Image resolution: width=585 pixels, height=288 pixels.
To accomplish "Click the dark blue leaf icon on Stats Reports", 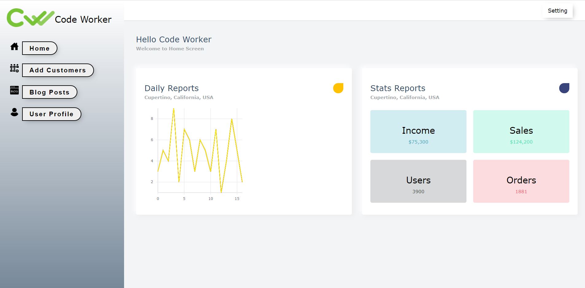I will tap(564, 88).
